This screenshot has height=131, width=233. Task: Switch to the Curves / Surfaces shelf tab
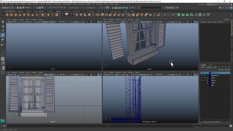tap(39, 11)
